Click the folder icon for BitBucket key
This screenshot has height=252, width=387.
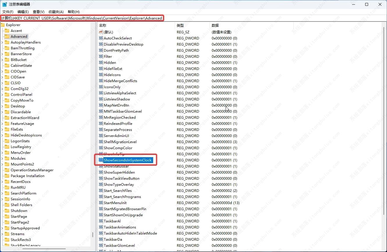(7, 60)
